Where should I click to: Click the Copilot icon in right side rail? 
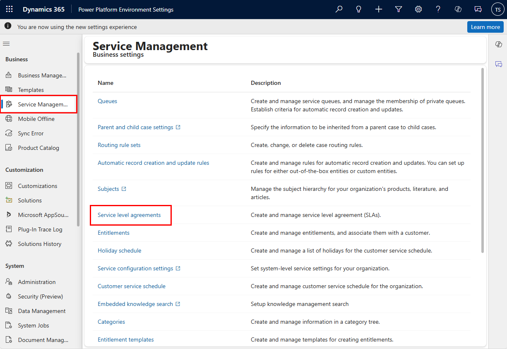coord(498,44)
